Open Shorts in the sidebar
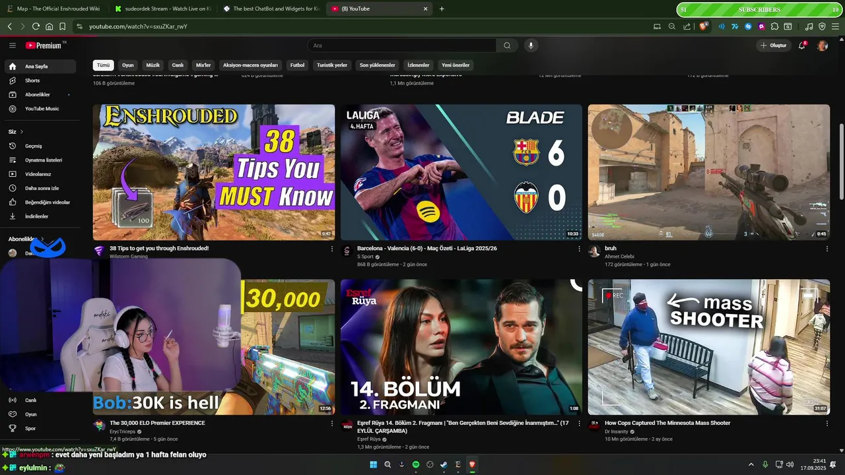 click(x=40, y=80)
